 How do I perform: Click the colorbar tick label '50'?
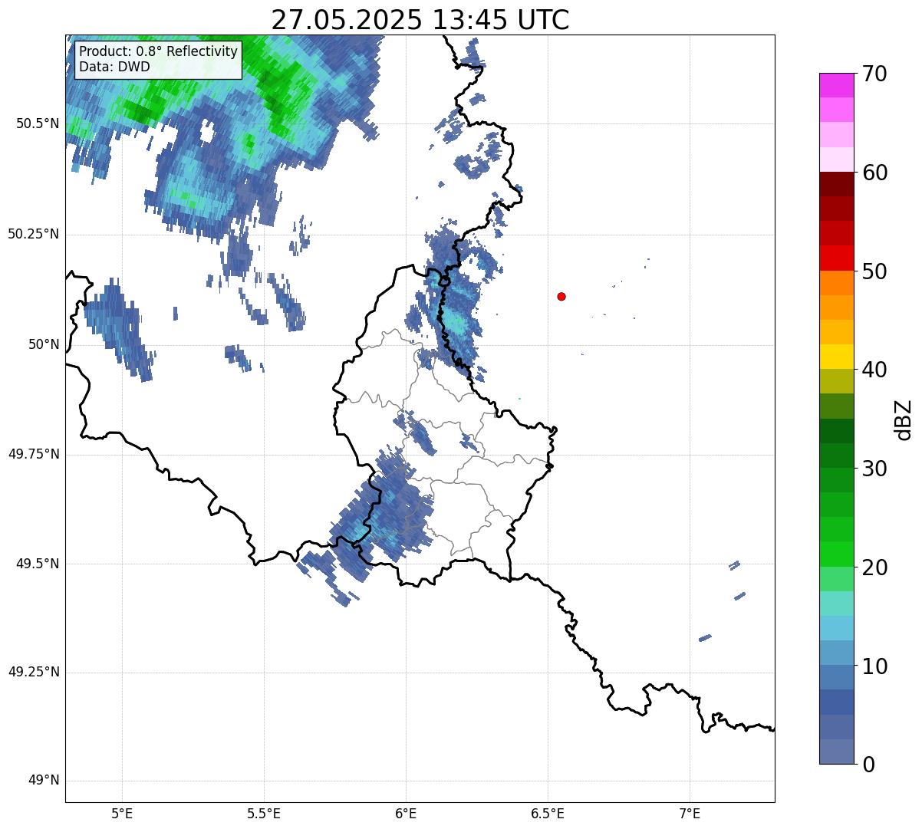(874, 272)
